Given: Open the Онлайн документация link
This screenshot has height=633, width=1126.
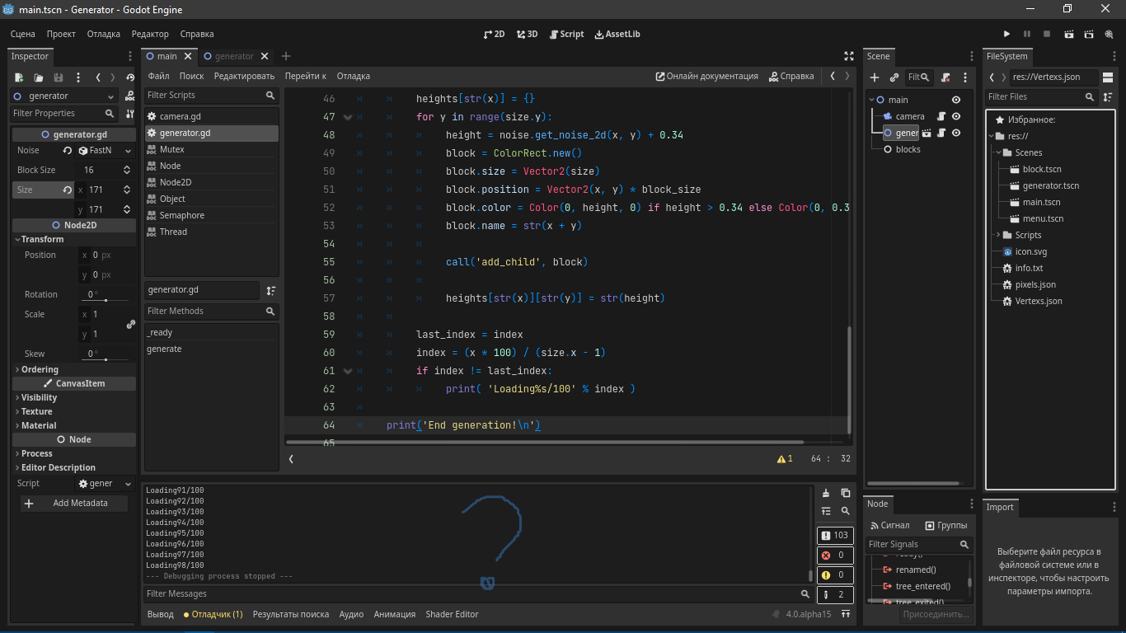Looking at the screenshot, I should tap(707, 75).
